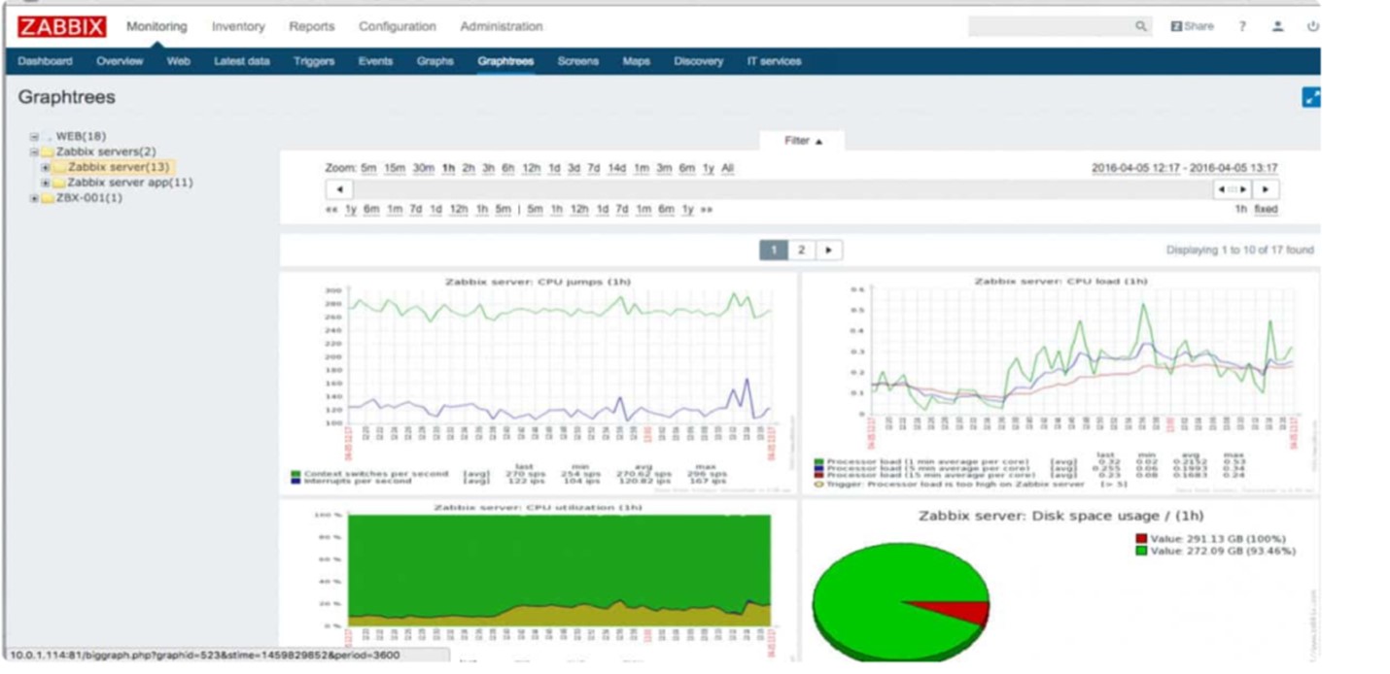This screenshot has height=674, width=1390.
Task: Click the time slider handle
Action: tap(1233, 189)
